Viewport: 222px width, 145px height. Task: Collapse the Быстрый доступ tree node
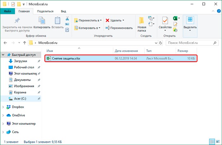click(x=3, y=55)
